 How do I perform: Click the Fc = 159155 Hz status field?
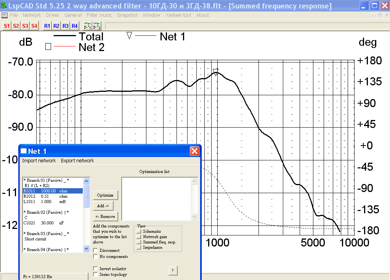pos(55,277)
